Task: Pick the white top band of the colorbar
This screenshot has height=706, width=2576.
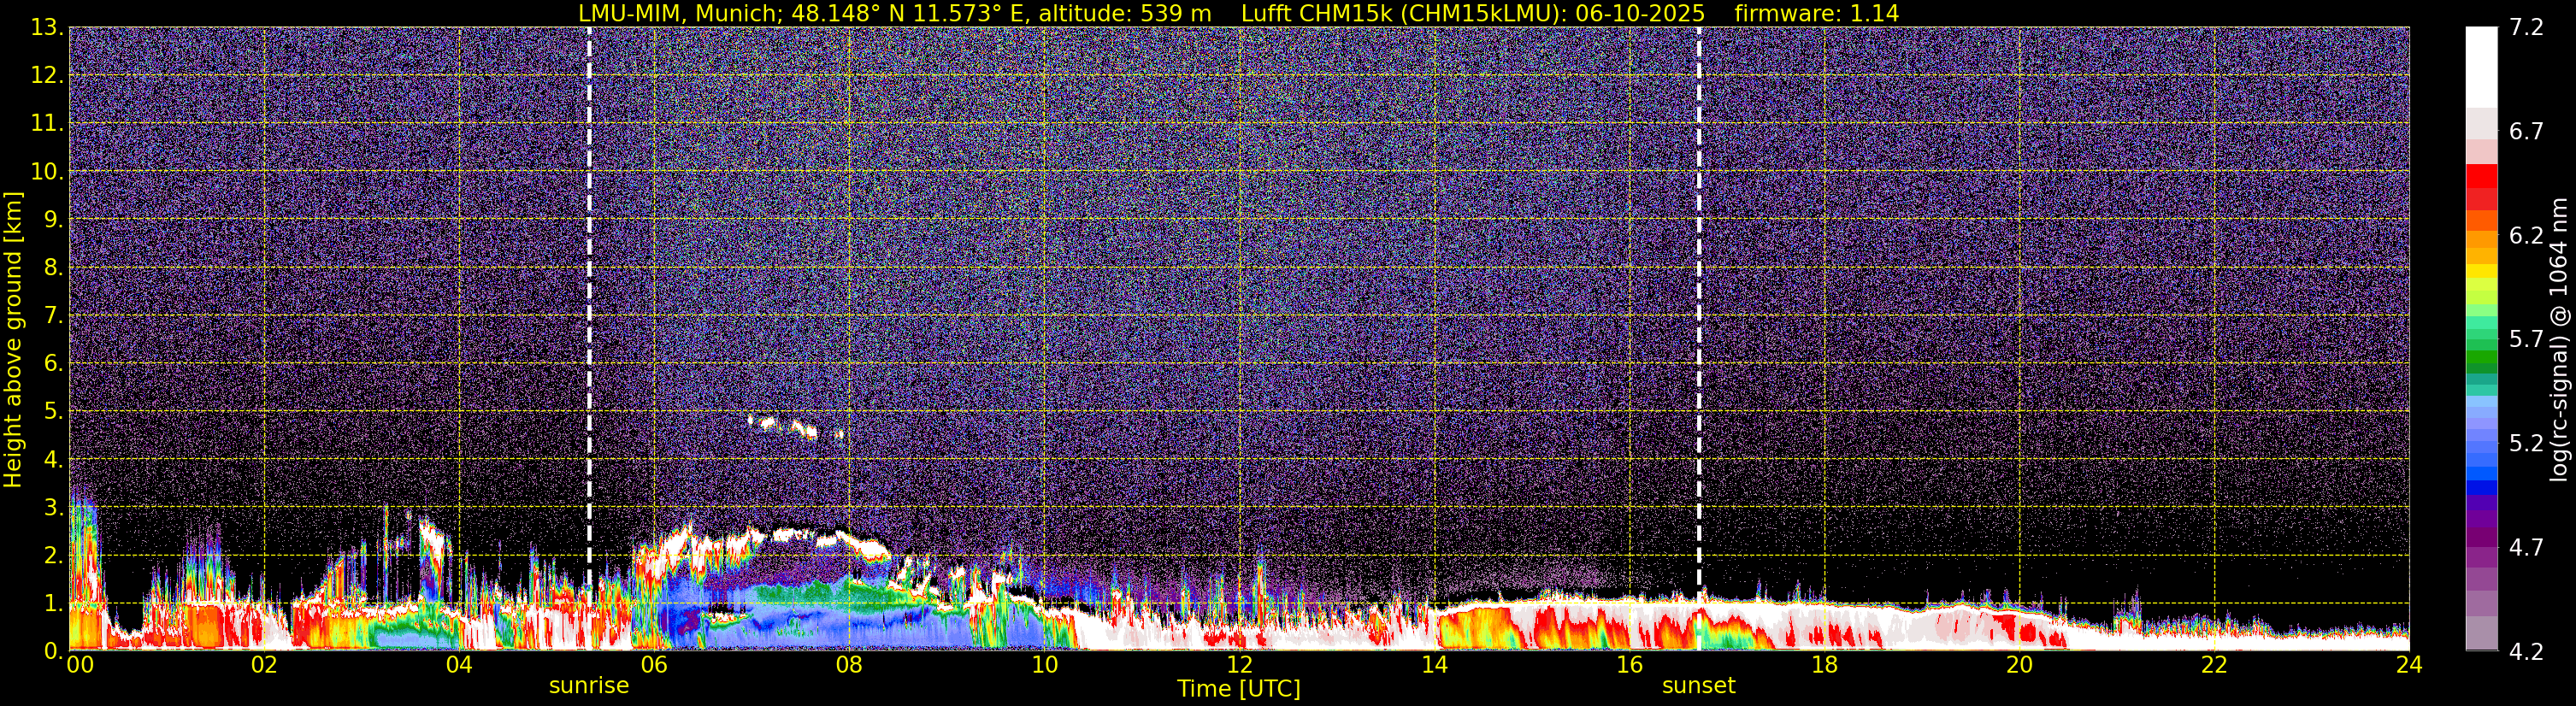Action: pyautogui.click(x=2481, y=67)
